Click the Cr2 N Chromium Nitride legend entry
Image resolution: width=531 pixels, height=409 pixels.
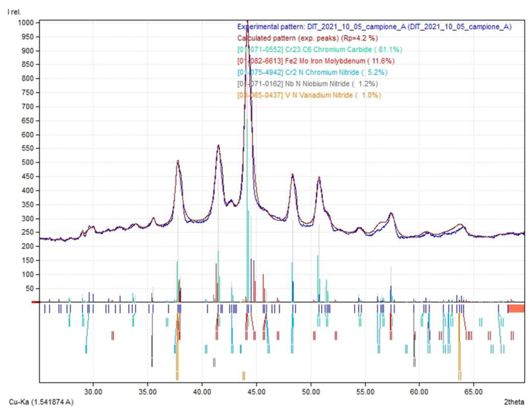pos(312,72)
